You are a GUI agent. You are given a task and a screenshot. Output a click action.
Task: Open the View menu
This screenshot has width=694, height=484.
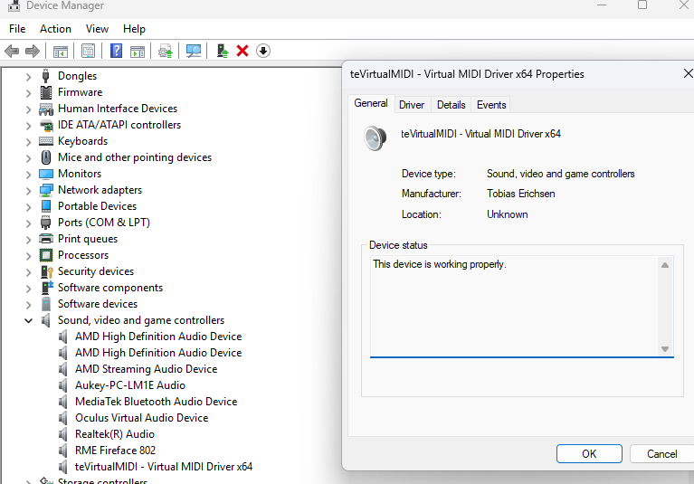pyautogui.click(x=97, y=29)
